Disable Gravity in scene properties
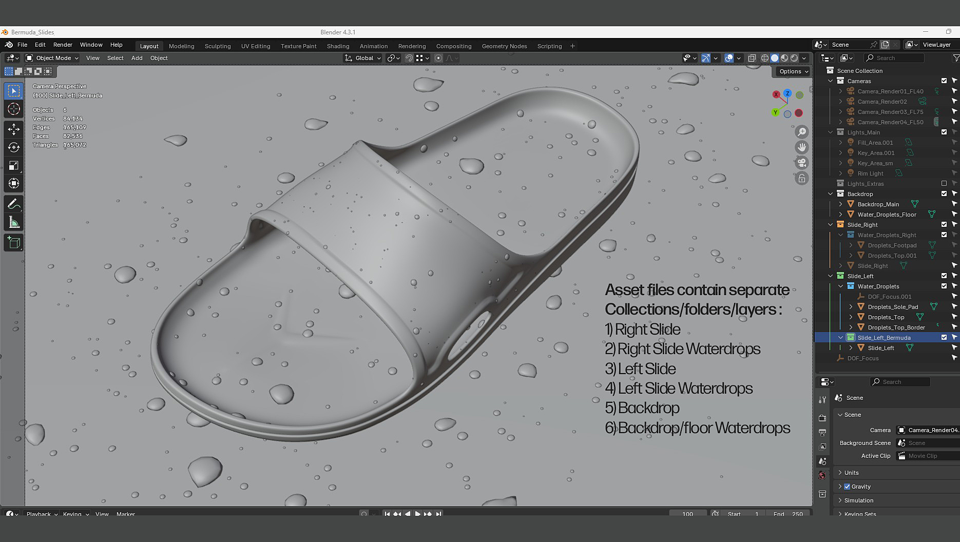 [x=848, y=486]
